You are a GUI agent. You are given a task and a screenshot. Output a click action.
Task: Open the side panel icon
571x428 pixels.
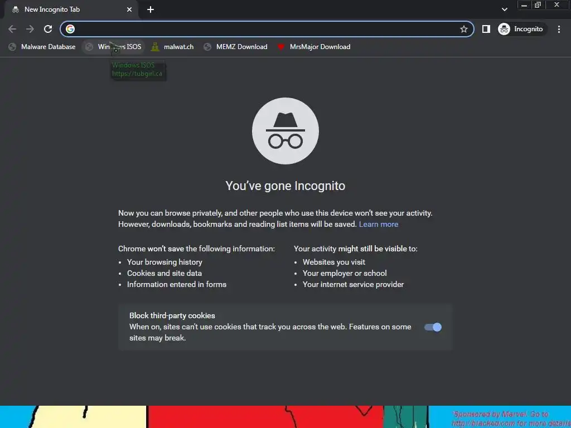point(486,29)
